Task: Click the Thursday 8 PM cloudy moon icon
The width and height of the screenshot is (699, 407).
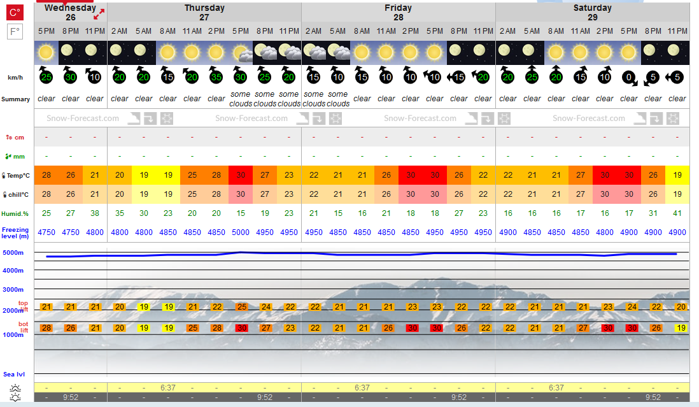Action: click(265, 53)
